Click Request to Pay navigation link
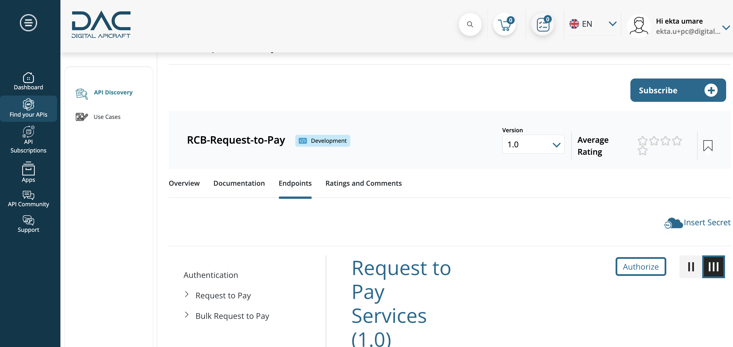This screenshot has width=733, height=347. point(223,296)
